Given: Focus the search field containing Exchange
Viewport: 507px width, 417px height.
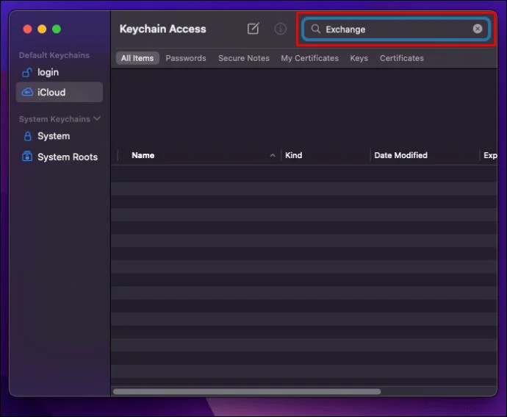Looking at the screenshot, I should tap(397, 29).
